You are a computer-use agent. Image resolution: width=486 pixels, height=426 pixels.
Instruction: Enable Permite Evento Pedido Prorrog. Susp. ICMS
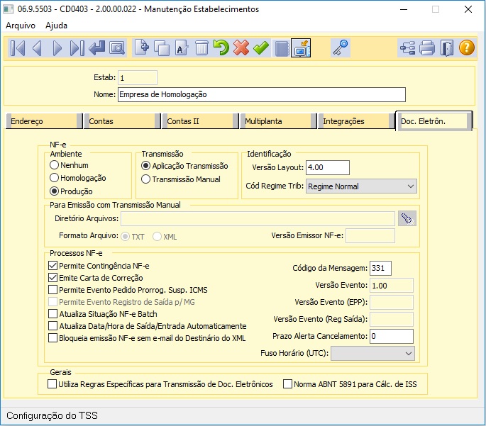click(x=53, y=290)
